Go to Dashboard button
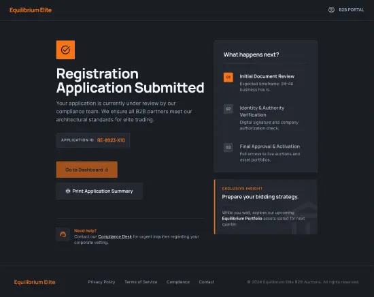 coord(87,170)
